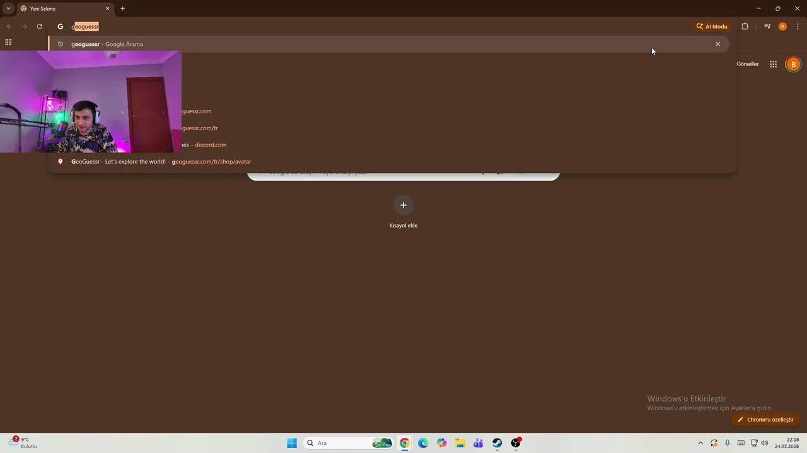Click the Kısayol ekle plus button
The height and width of the screenshot is (453, 807).
[403, 205]
